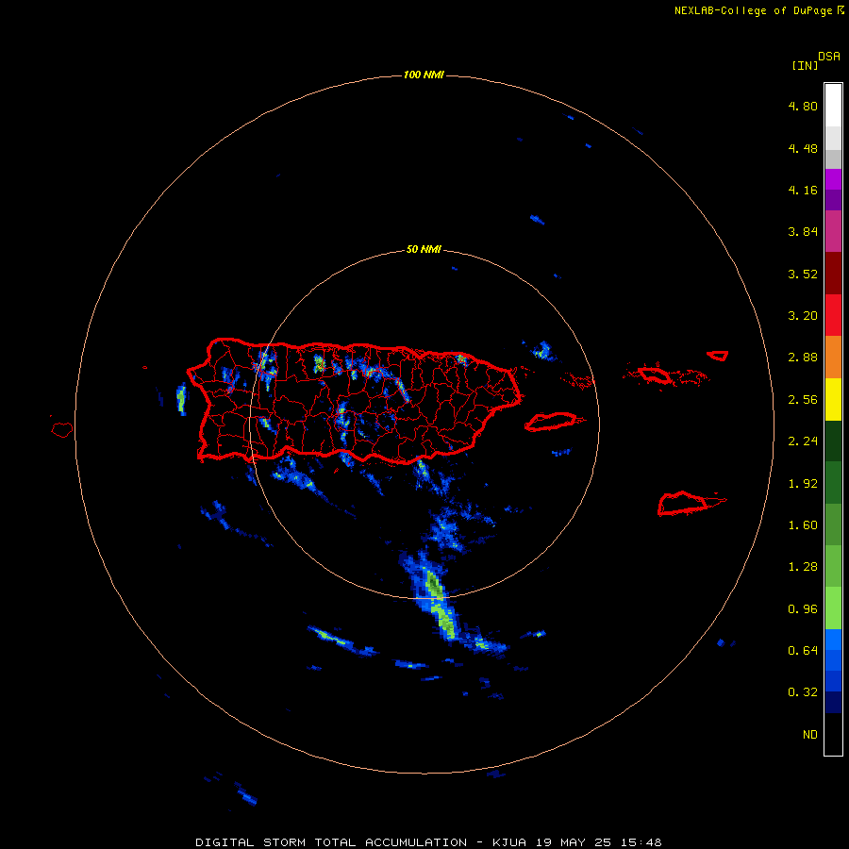849x849 pixels.
Task: Pick the navy swatch just above ND
Action: [x=833, y=702]
